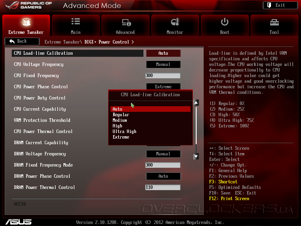301x226 pixels.
Task: Open CPU Voltage Frequency Manual dropdown
Action: pyautogui.click(x=163, y=64)
